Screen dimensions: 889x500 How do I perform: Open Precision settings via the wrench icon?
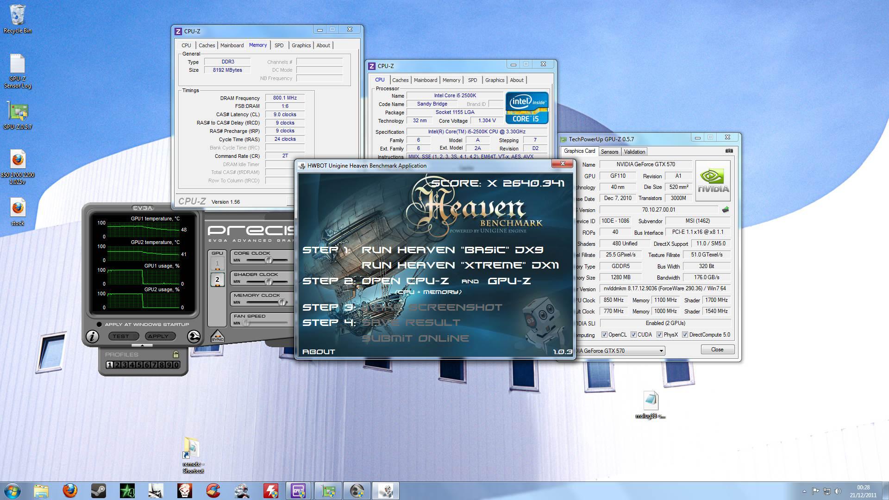(x=194, y=337)
